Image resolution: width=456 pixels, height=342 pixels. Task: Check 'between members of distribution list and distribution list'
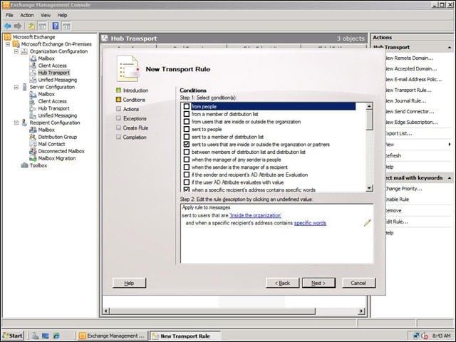click(187, 152)
